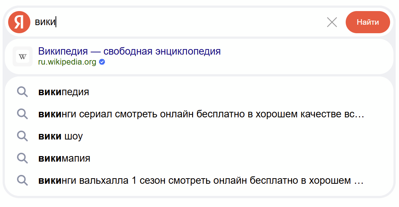Open the Wikipedia favicon in top result
This screenshot has height=207, width=399.
click(x=23, y=56)
